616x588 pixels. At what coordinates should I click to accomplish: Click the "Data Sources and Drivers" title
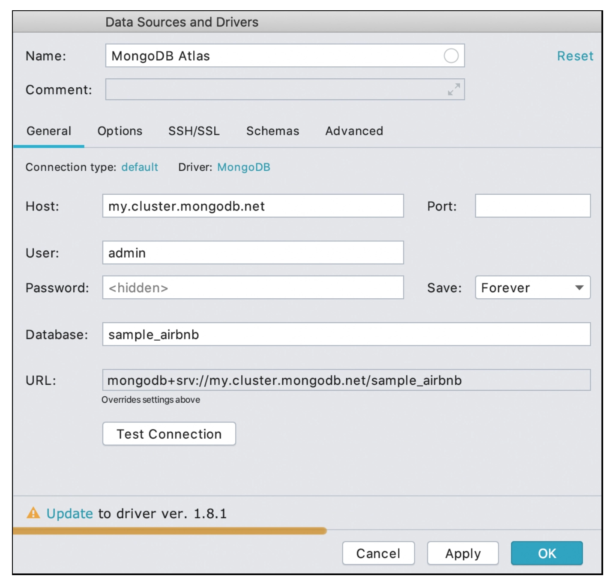(x=182, y=22)
